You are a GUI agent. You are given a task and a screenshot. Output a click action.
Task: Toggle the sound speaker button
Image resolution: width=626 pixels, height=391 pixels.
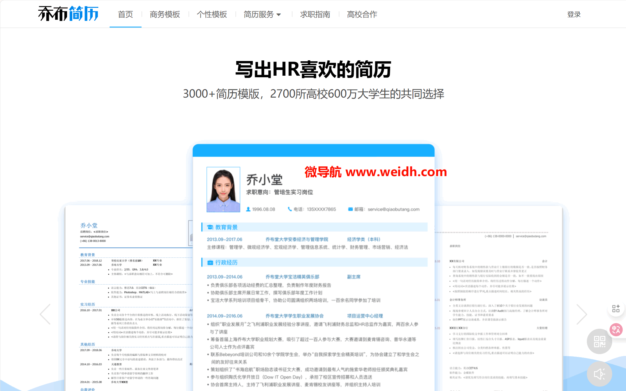pos(599,374)
